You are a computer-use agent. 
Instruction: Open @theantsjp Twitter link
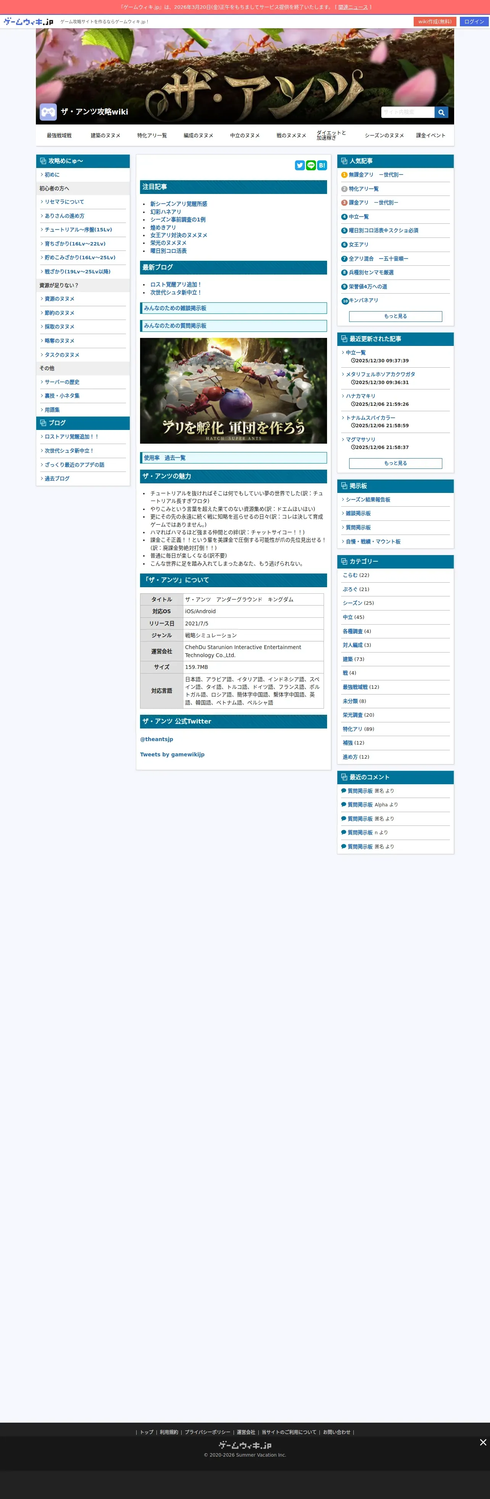[156, 740]
